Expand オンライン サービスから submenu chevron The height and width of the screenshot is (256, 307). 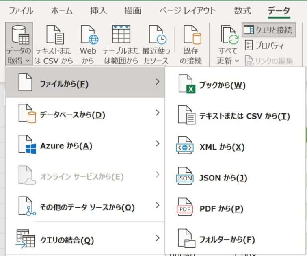(158, 174)
